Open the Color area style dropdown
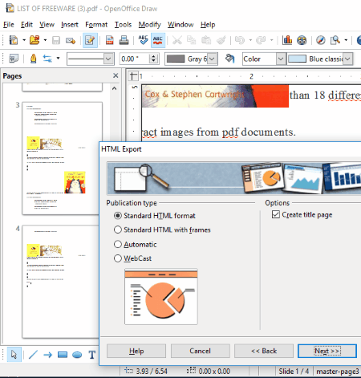Image resolution: width=361 pixels, height=378 pixels. (281, 59)
